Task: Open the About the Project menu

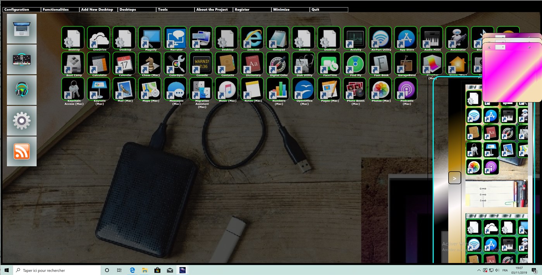Action: [x=213, y=9]
